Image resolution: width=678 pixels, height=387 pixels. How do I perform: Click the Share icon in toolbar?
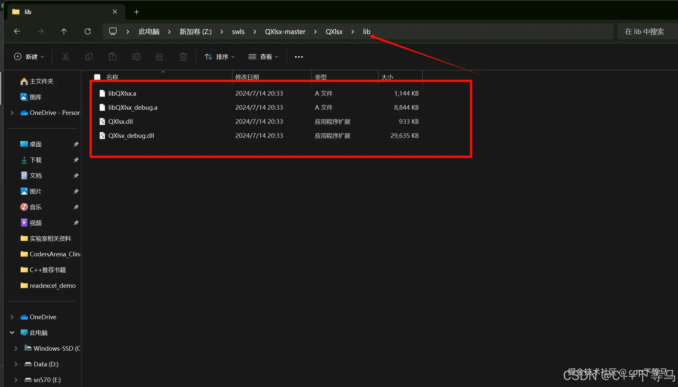pyautogui.click(x=160, y=57)
